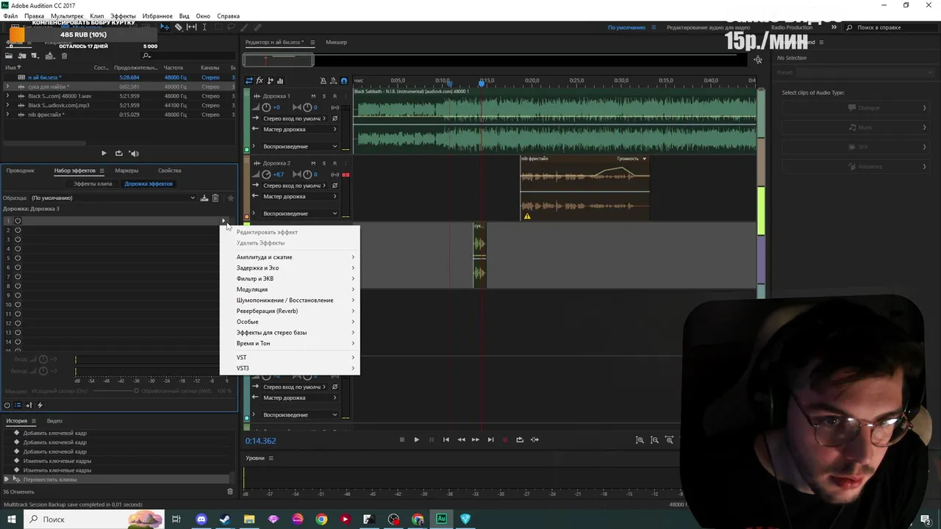Mute Дорожка 2 with M button
This screenshot has width=941, height=529.
tap(313, 163)
